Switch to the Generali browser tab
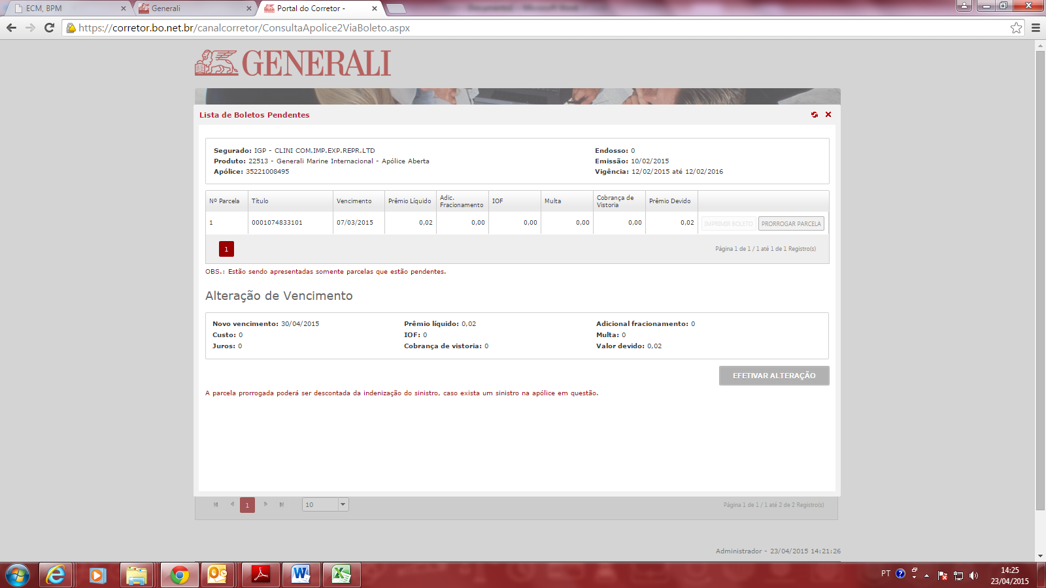The image size is (1046, 588). click(x=195, y=8)
